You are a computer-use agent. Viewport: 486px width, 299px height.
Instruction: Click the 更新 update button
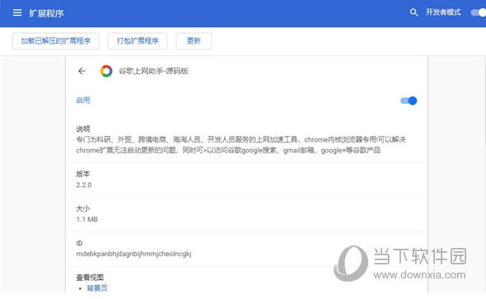pyautogui.click(x=194, y=41)
